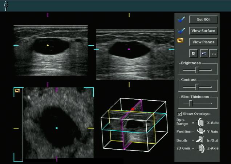This screenshot has width=231, height=164.
Task: Click the Dyn. Range label
Action: [x=182, y=122]
